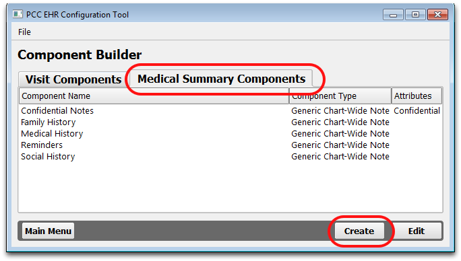Click the Attributes column header
The height and width of the screenshot is (261, 461).
coord(417,96)
